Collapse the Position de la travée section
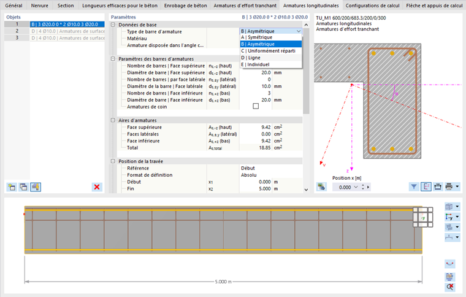Screen dimensions: 466x297 tap(113, 161)
